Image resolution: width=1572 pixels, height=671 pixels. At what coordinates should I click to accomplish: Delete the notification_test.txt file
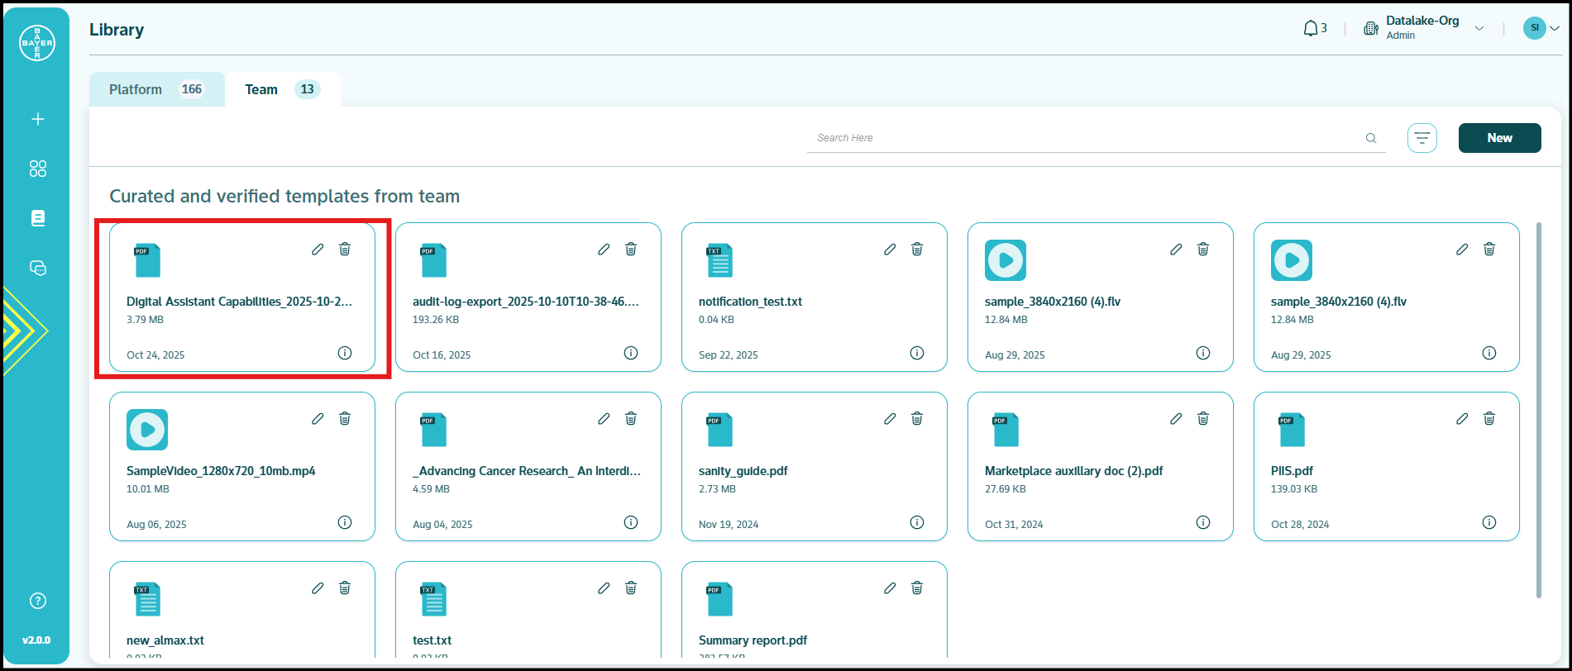[x=917, y=249]
